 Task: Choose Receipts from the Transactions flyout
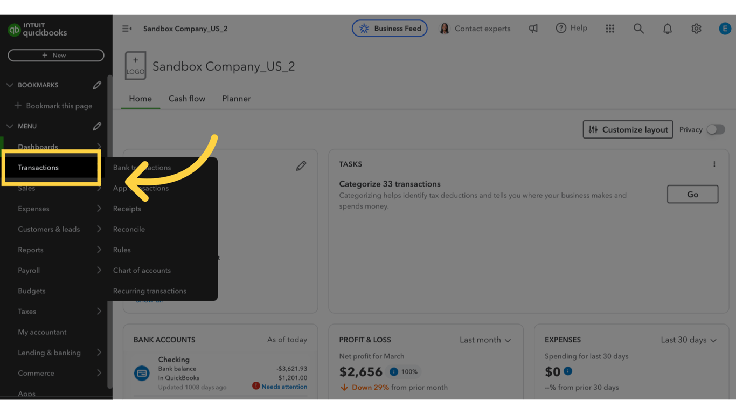tap(127, 209)
